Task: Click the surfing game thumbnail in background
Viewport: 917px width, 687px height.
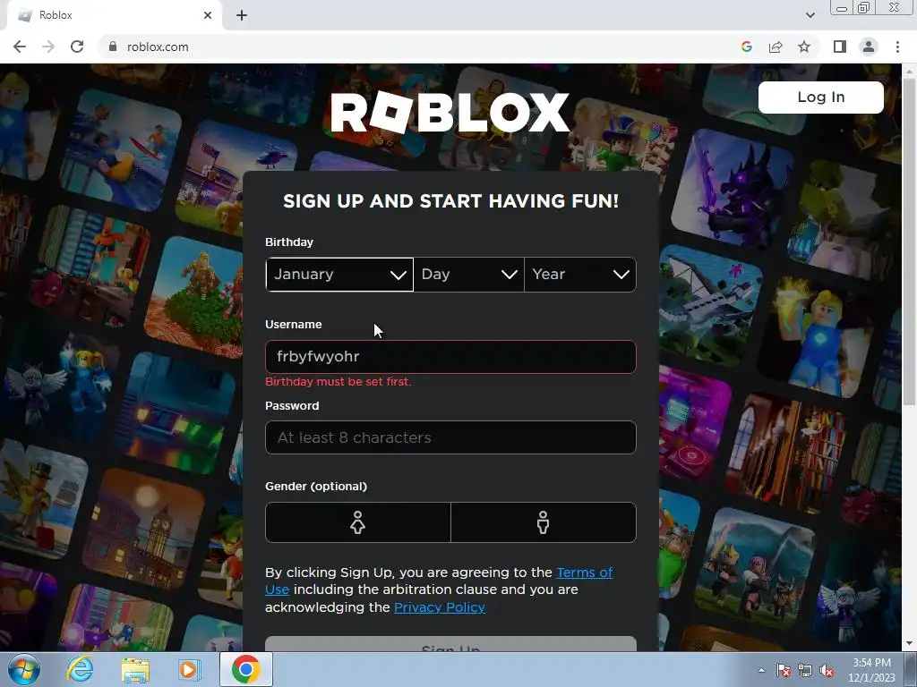Action: pos(121,149)
